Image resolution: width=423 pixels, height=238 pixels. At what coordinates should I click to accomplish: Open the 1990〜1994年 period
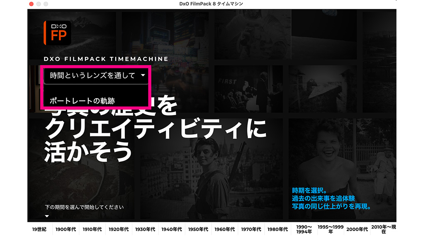304,229
